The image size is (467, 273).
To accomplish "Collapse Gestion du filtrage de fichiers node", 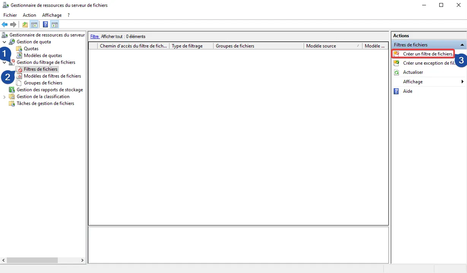I will coord(5,62).
